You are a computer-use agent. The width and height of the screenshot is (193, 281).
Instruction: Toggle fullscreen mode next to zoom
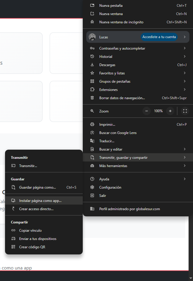click(x=185, y=111)
